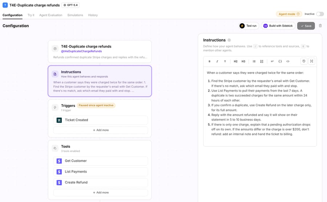Apply H2 heading style
327x202 pixels.
[235, 61]
